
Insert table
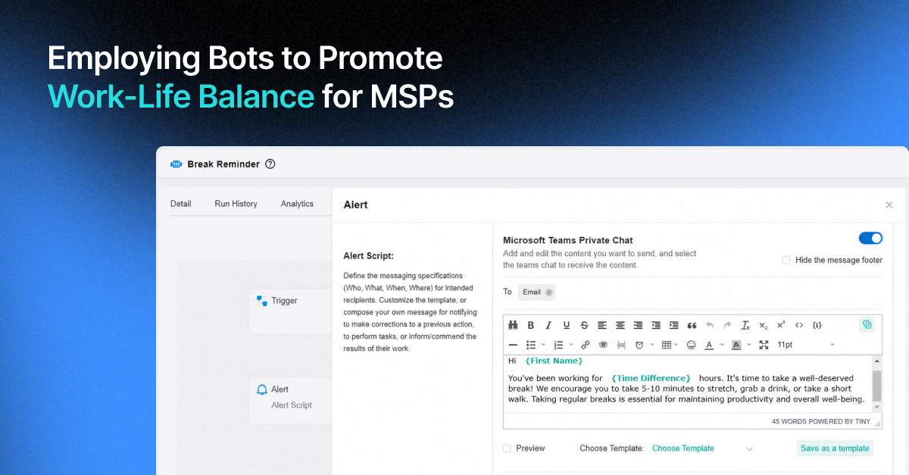pos(666,345)
